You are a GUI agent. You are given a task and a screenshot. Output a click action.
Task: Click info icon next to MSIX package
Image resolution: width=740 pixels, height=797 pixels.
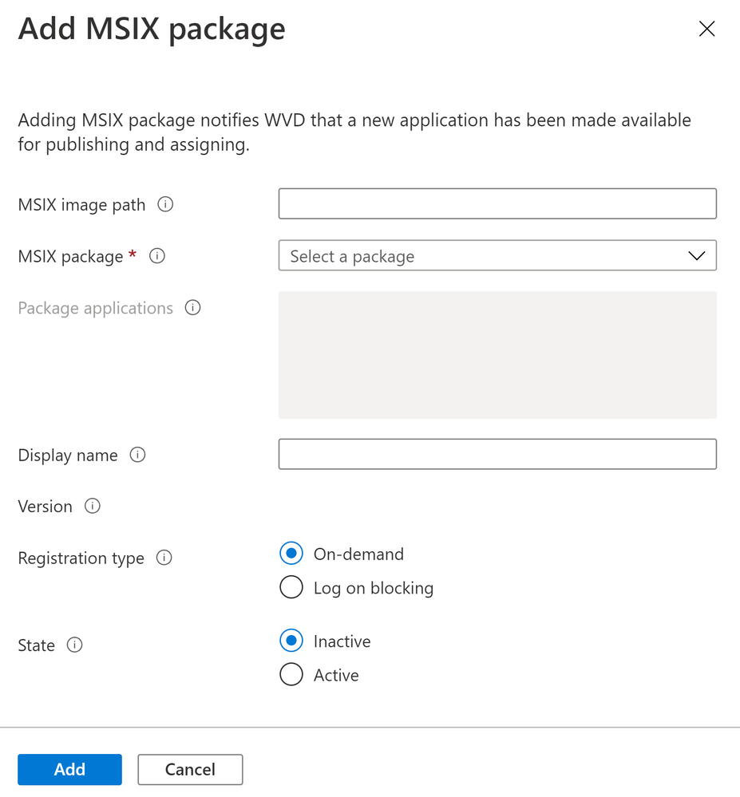(x=157, y=256)
